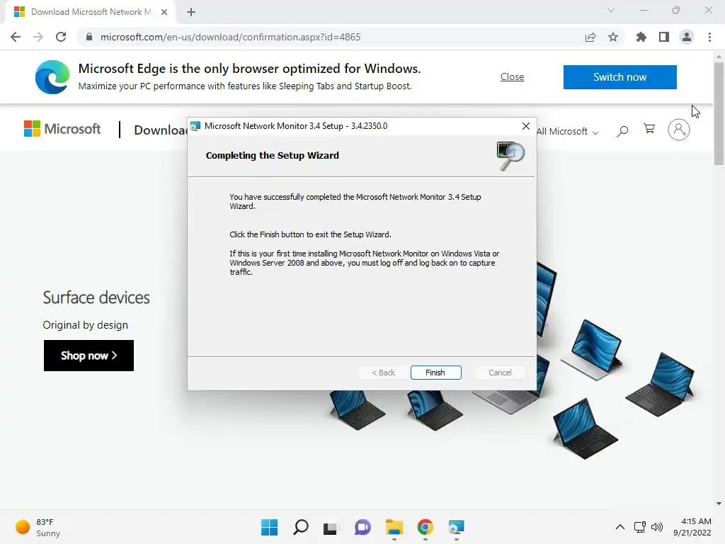Toggle Chrome side panel icon
The width and height of the screenshot is (725, 544).
[x=664, y=37]
